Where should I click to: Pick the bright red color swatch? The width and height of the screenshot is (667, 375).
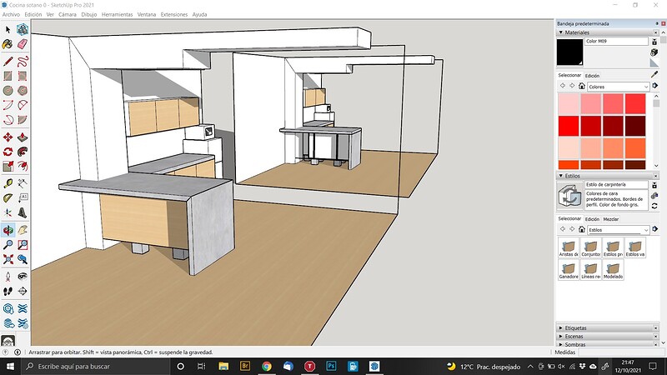569,126
